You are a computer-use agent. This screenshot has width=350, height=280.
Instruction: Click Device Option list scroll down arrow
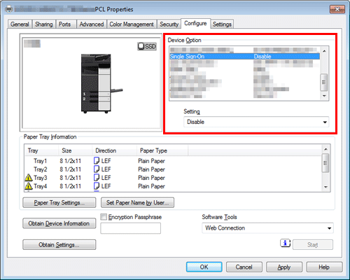[x=324, y=96]
